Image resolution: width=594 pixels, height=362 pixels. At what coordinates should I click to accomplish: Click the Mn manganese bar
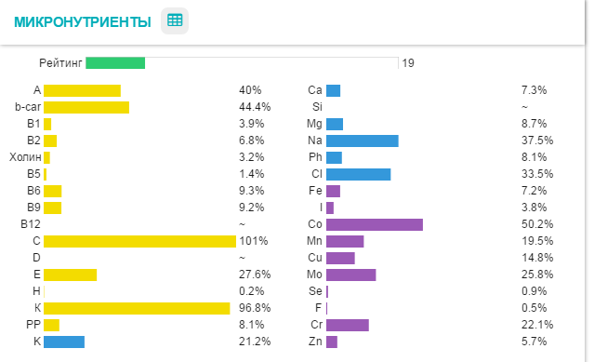tap(345, 241)
